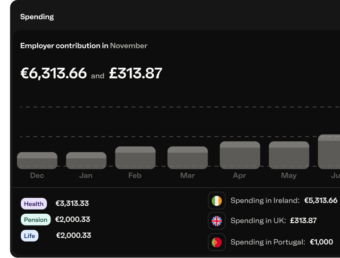Open the Spending section title
This screenshot has height=258, width=340.
click(x=37, y=16)
